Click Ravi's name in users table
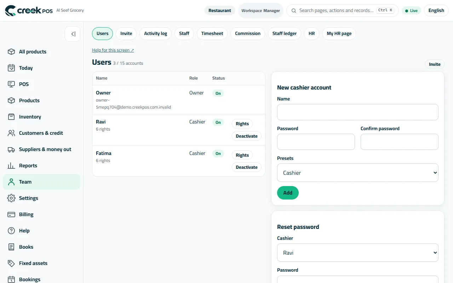The height and width of the screenshot is (283, 453). click(101, 122)
